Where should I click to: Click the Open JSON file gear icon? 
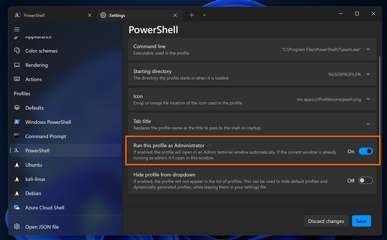17,226
